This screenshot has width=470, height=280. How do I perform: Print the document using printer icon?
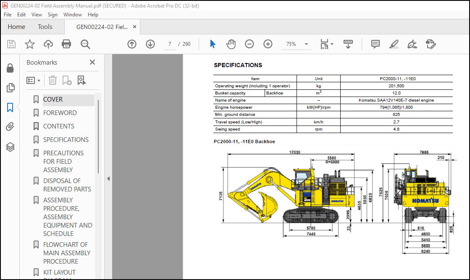click(x=66, y=44)
